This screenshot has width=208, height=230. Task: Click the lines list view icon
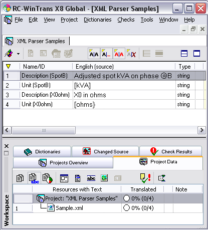click(x=146, y=54)
